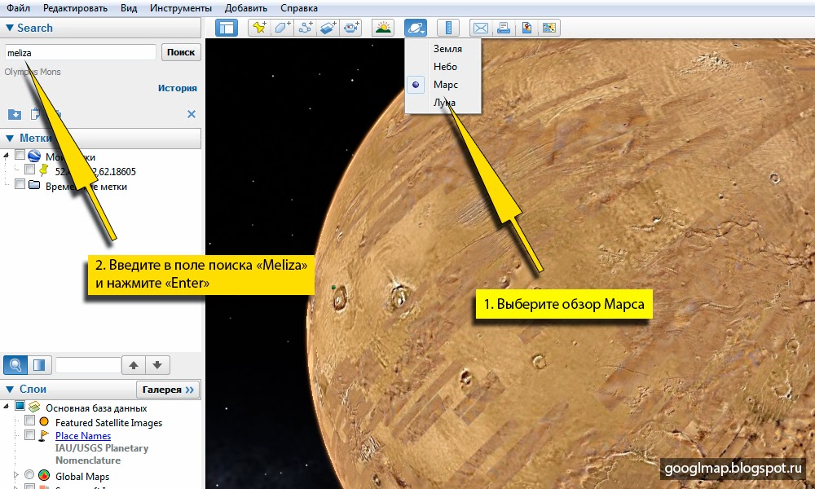The image size is (815, 489).
Task: Open the Справка menu
Action: (x=299, y=8)
